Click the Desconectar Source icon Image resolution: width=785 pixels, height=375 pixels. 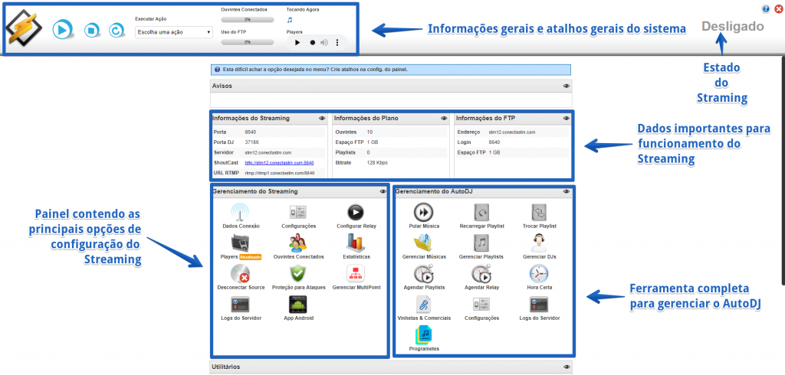(x=241, y=273)
